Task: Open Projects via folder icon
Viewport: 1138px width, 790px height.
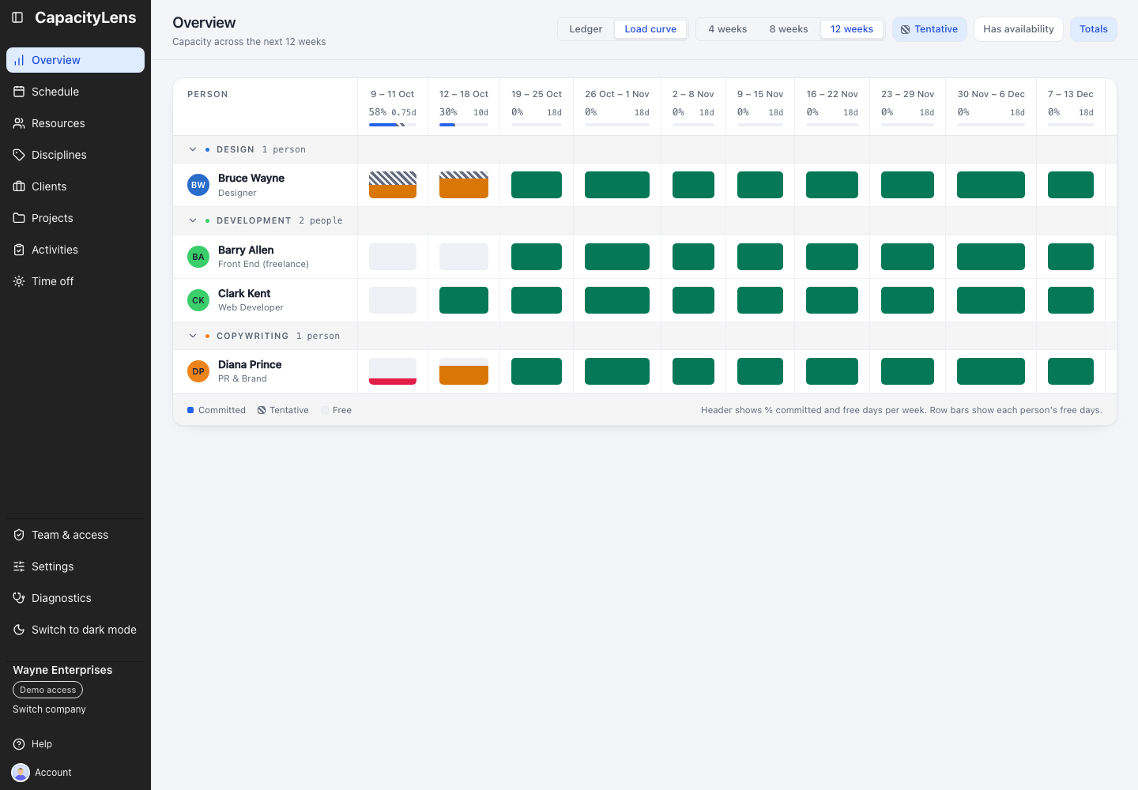Action: (19, 218)
